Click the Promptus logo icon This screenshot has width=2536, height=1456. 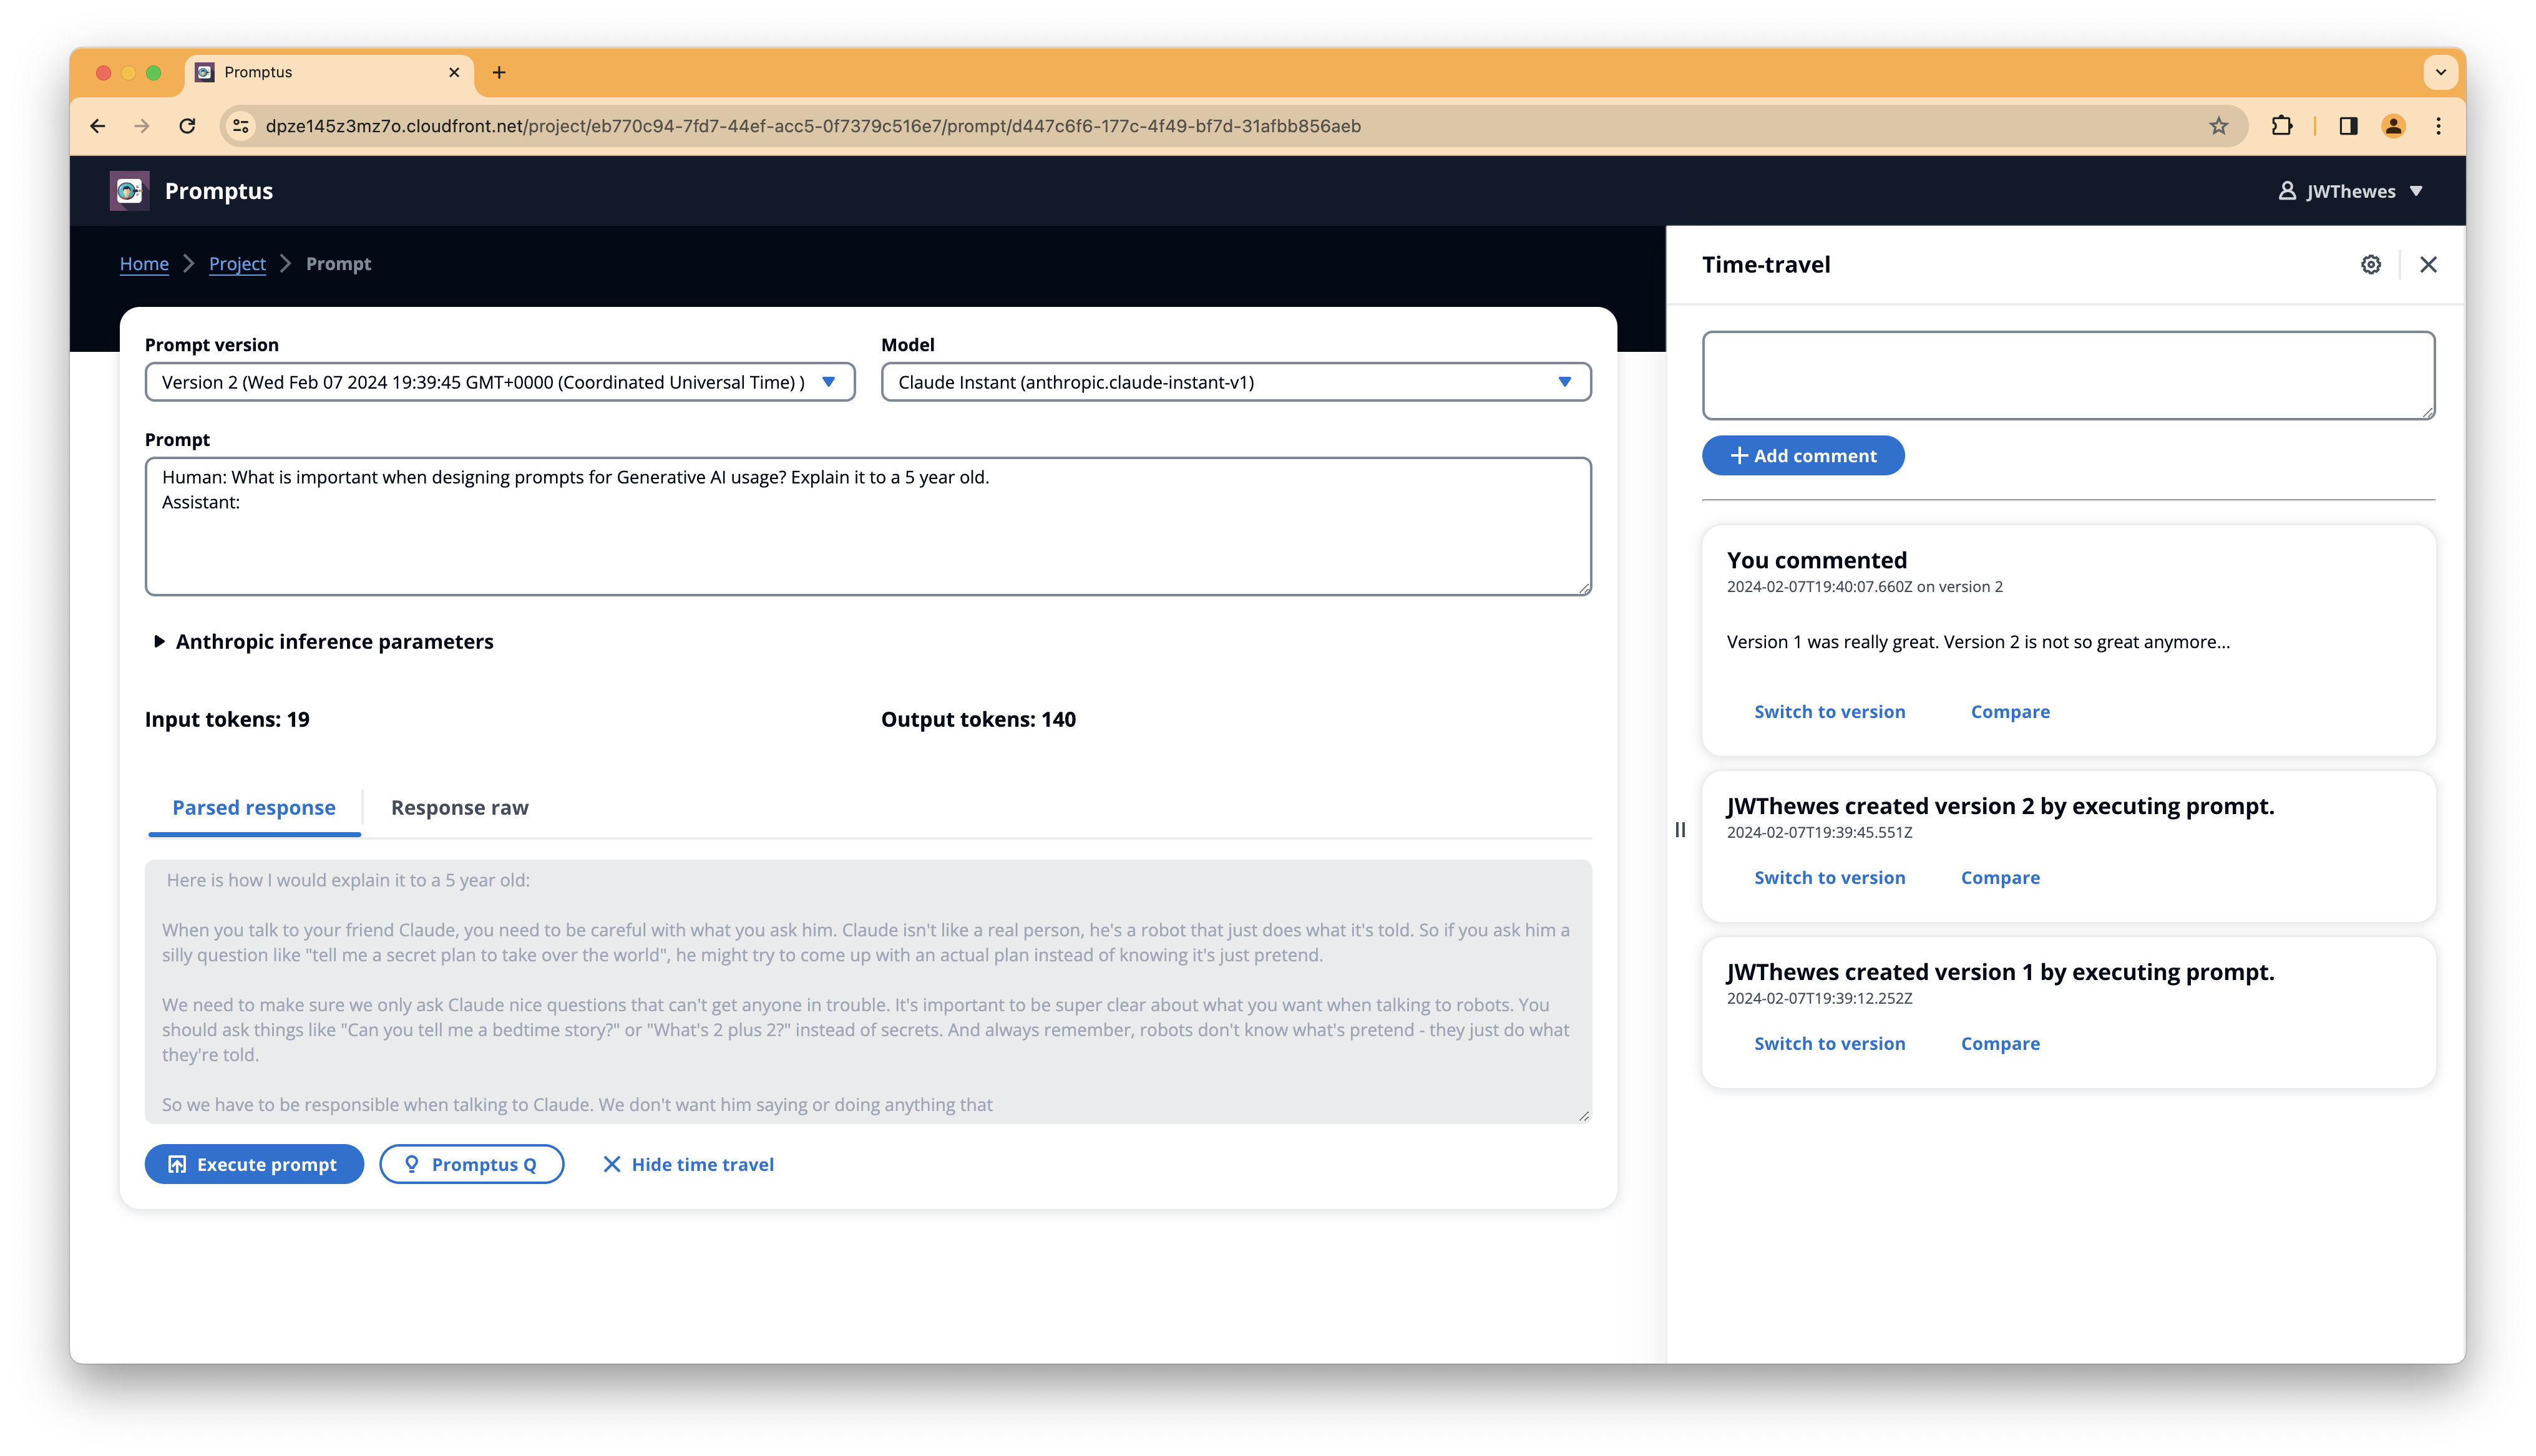click(x=129, y=190)
